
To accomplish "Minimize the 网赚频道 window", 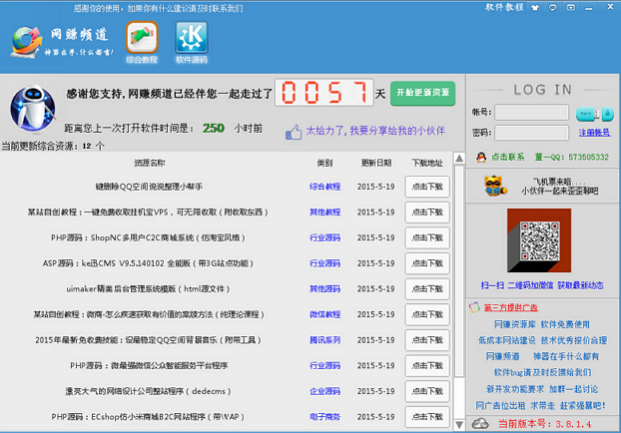I will 589,8.
